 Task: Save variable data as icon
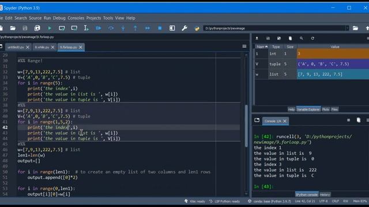click(279, 39)
